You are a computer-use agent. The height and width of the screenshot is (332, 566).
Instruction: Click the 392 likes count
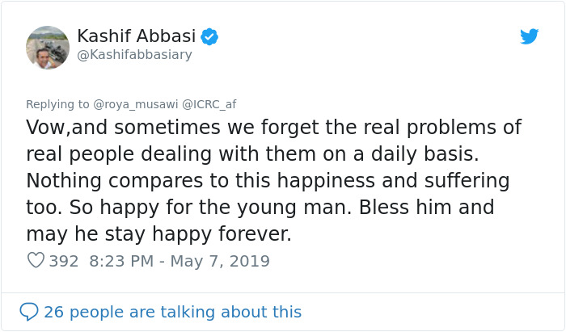[63, 261]
